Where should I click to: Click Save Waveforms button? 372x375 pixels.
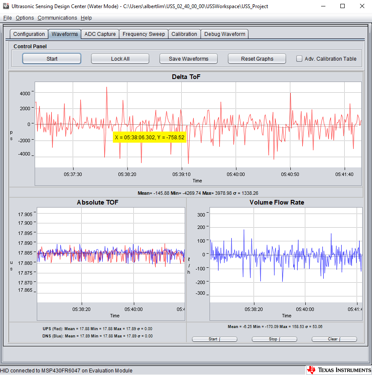pyautogui.click(x=189, y=59)
